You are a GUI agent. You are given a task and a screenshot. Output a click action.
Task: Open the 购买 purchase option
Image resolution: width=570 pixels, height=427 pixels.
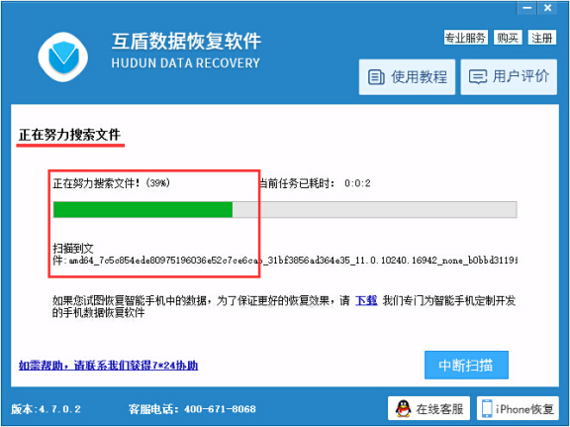point(508,38)
